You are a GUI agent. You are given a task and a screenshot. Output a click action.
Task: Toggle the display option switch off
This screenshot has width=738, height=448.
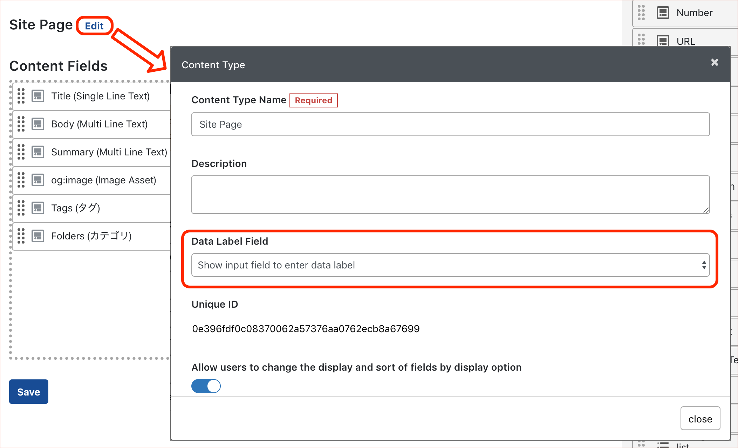click(206, 386)
